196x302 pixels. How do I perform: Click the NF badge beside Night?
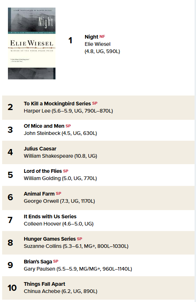102,36
